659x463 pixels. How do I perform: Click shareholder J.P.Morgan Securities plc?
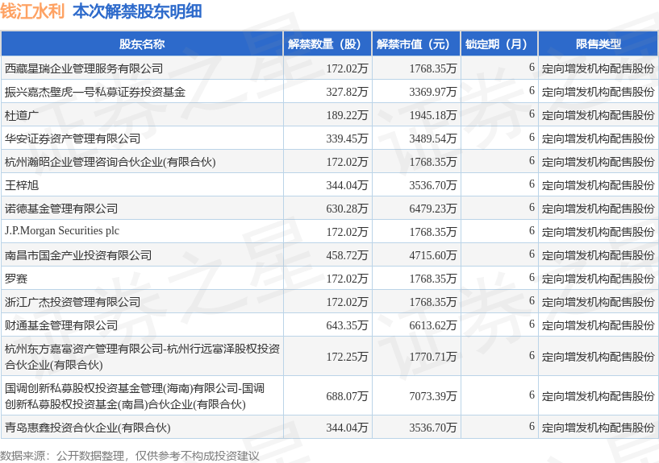(62, 231)
